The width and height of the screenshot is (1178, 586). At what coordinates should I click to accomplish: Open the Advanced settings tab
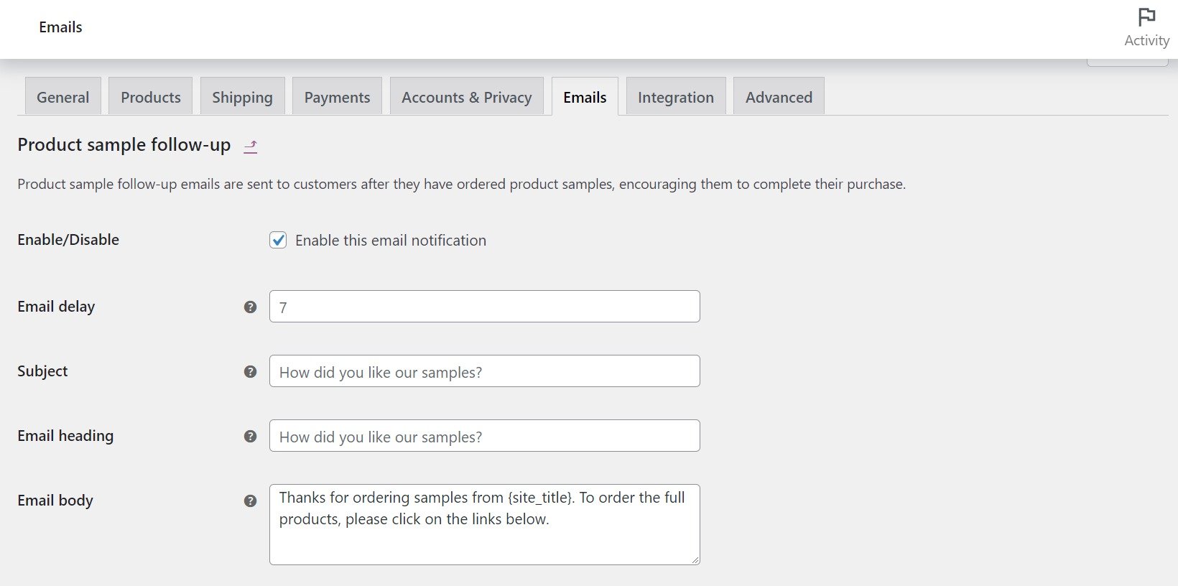pos(778,96)
